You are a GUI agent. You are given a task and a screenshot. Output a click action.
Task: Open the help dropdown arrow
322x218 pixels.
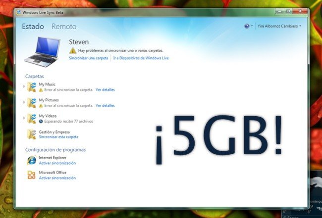(252, 26)
